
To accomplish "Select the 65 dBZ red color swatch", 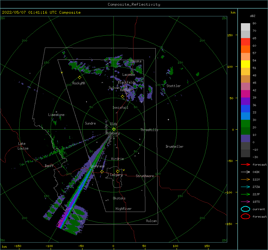I will (x=245, y=42).
